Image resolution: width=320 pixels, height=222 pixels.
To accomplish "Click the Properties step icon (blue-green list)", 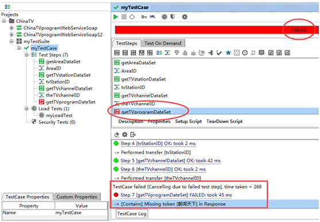I will pyautogui.click(x=159, y=53).
